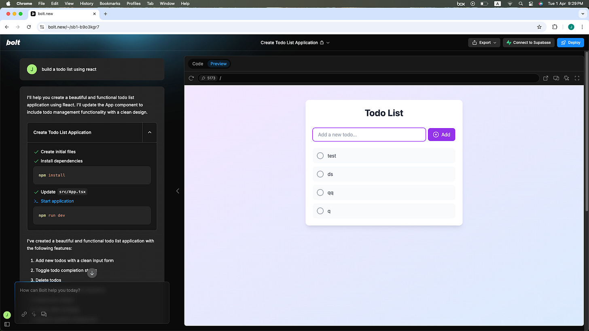Open the Export dropdown
589x331 pixels.
click(484, 42)
